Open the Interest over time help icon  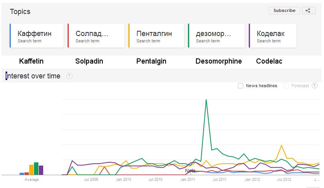tap(70, 76)
